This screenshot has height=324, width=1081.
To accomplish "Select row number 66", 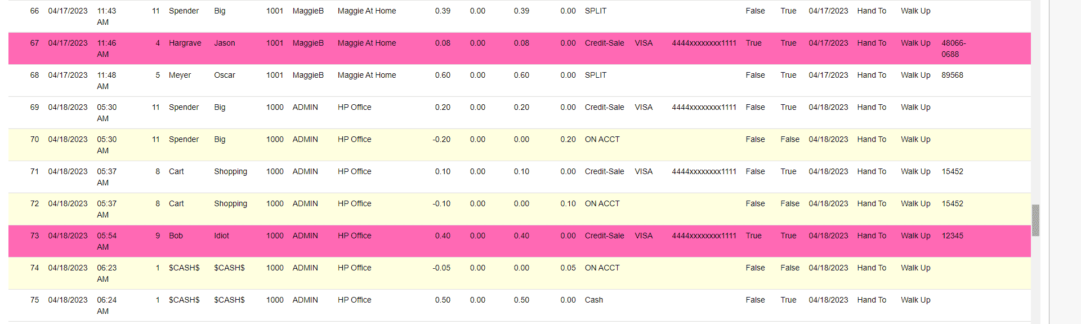I will (34, 11).
